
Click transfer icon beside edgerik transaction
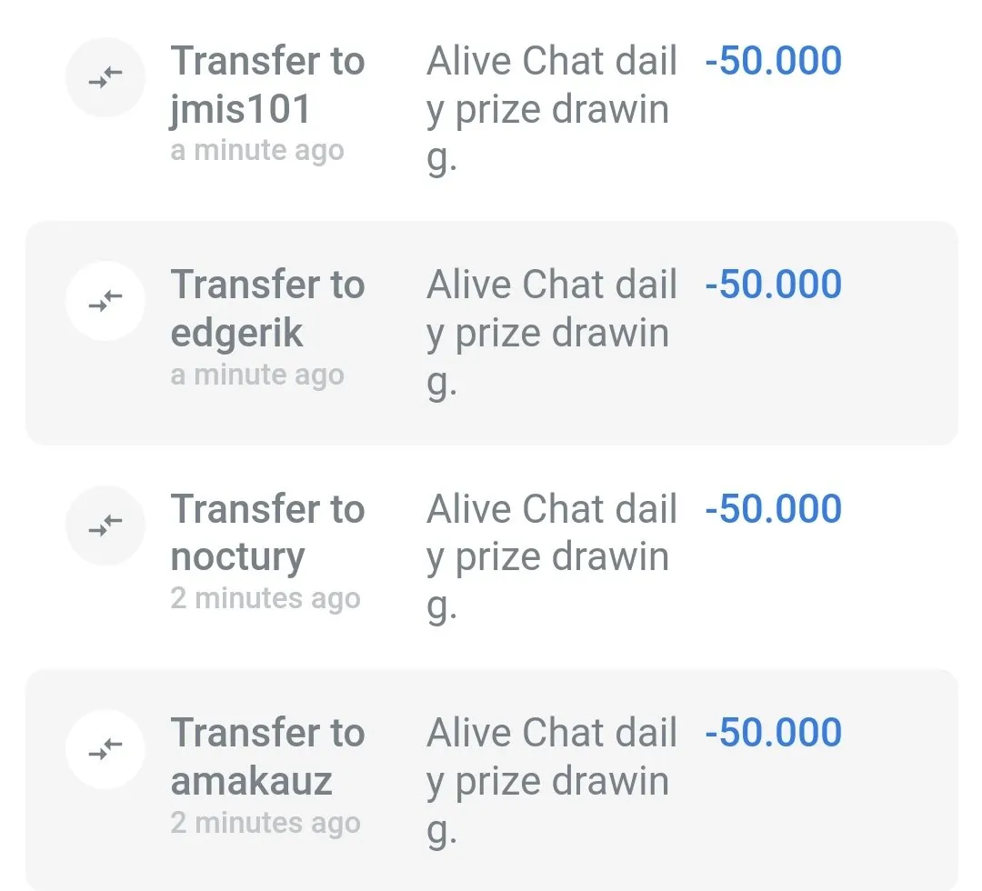(106, 303)
